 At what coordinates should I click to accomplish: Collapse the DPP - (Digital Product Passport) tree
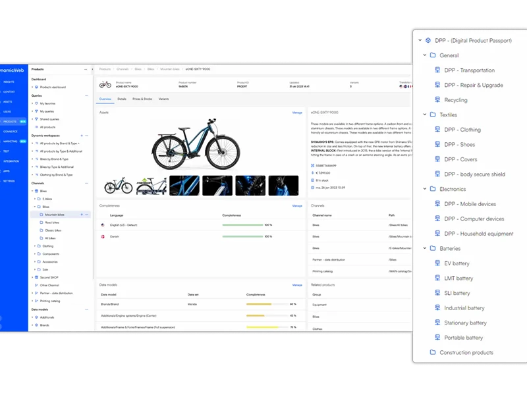click(420, 40)
